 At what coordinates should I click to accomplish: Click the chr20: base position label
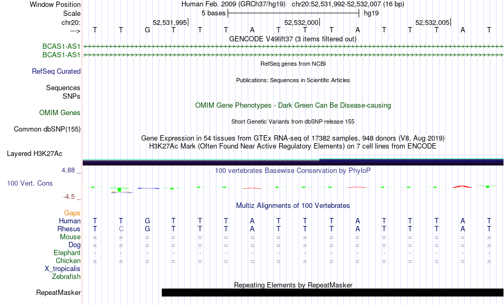coord(71,22)
